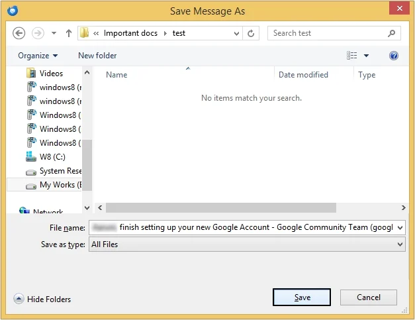Viewport: 415px width, 320px height.
Task: Sort by the Type column header
Action: pyautogui.click(x=367, y=75)
